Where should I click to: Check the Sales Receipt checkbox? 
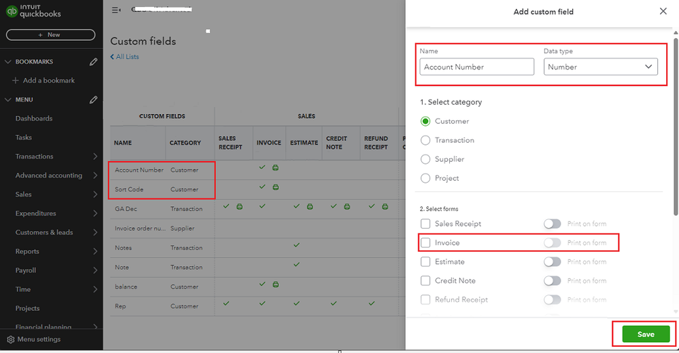(425, 223)
